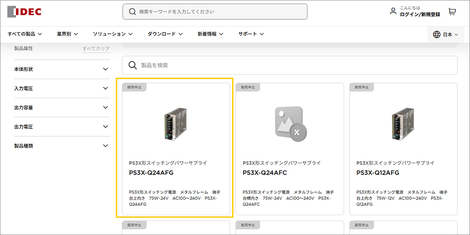Expand the 本体形状 filter
The image size is (470, 235).
pos(105,69)
